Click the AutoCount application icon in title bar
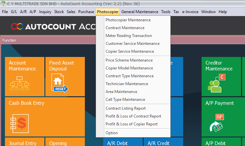This screenshot has width=245, height=146. pyautogui.click(x=3, y=4)
